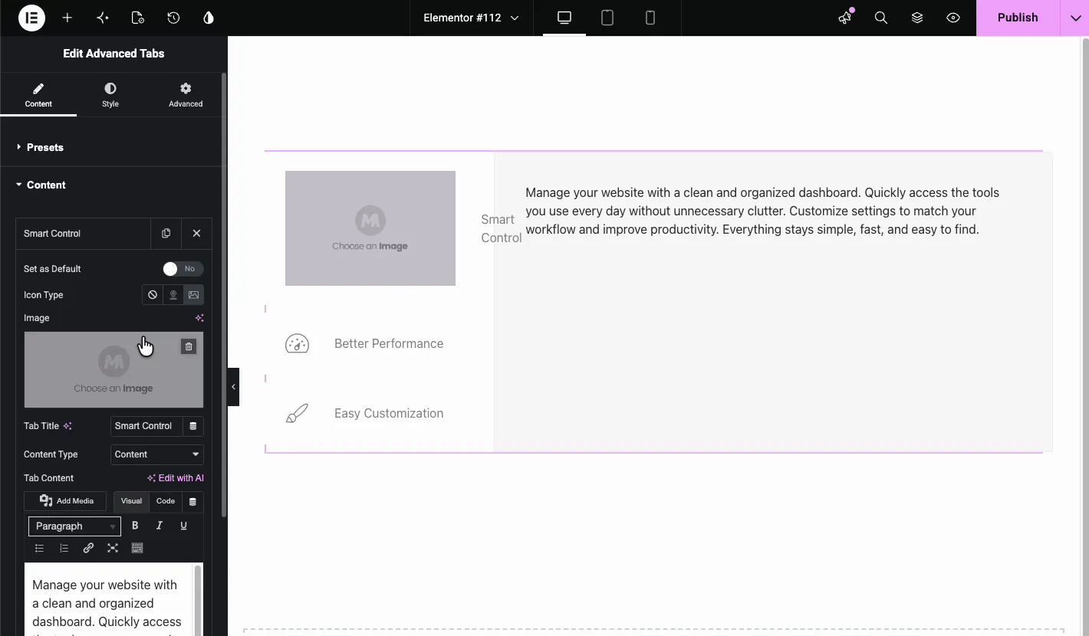Insert a bulleted list
This screenshot has width=1089, height=636.
tap(40, 548)
